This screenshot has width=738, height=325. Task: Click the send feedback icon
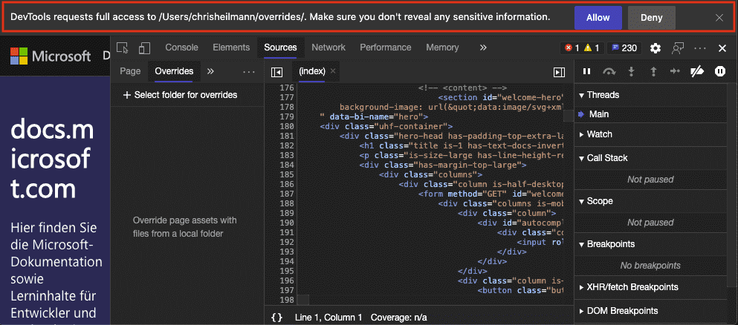(678, 48)
